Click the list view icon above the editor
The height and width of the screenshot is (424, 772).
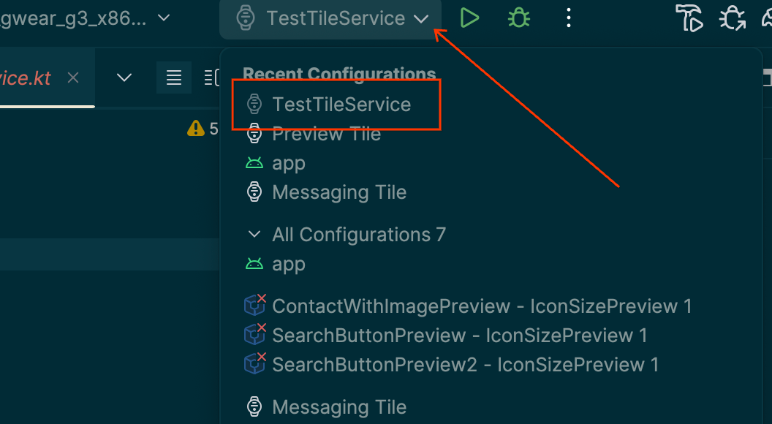174,77
